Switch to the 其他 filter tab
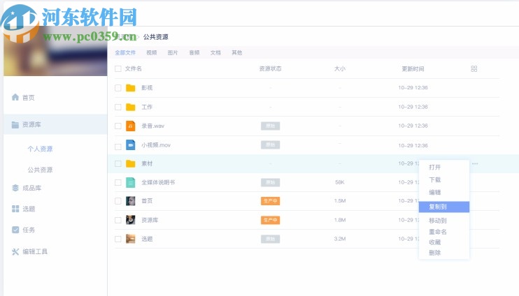 [237, 52]
